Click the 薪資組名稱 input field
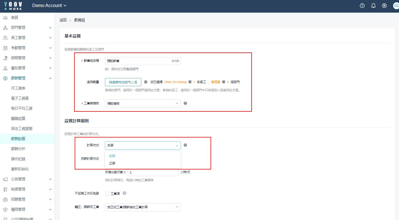 138,61
